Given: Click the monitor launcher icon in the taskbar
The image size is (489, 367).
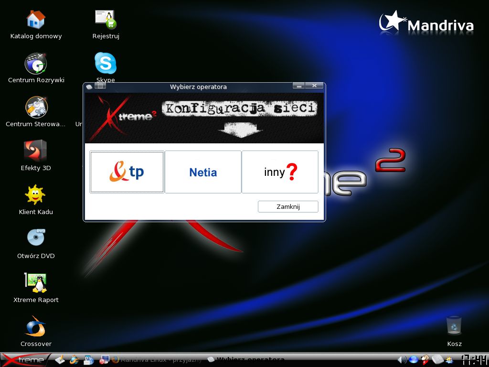Looking at the screenshot, I should (x=104, y=360).
